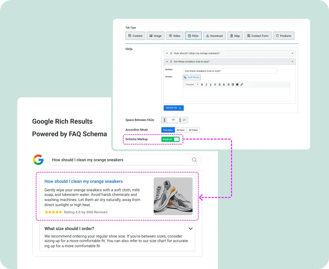Image resolution: width=329 pixels, height=269 pixels.
Task: Open the Paragraph format dropdown
Action: 191,84
